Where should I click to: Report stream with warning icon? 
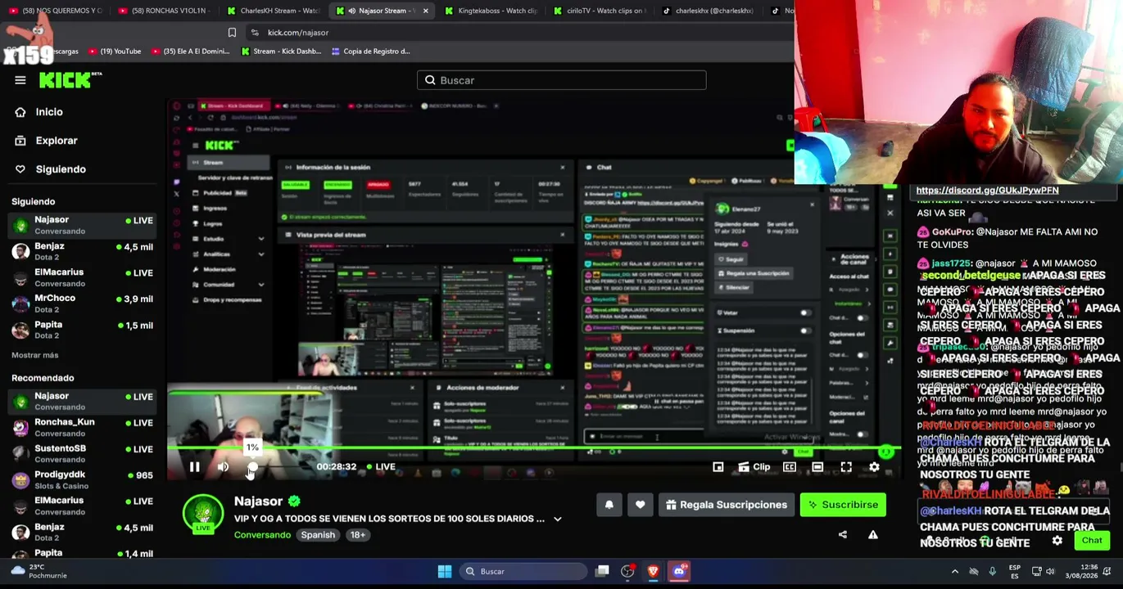[872, 535]
